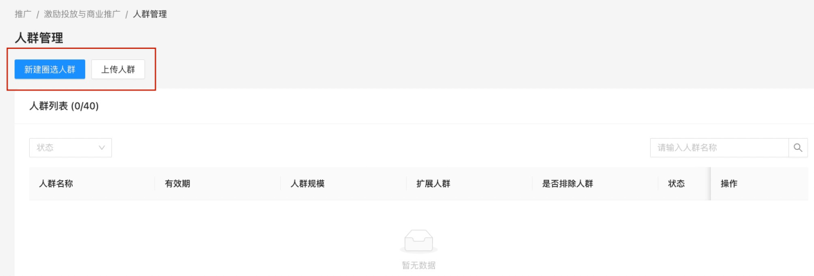This screenshot has height=276, width=814.
Task: Open 激励投放与商业推广 breadcrumb link
Action: coord(82,14)
